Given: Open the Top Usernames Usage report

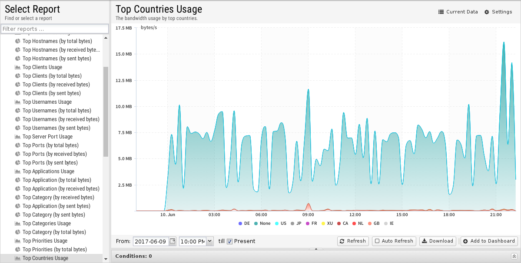Looking at the screenshot, I should 47,102.
